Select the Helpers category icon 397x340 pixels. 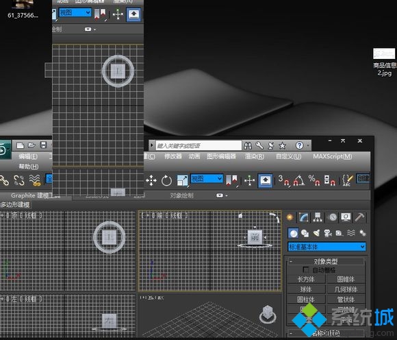coord(340,233)
